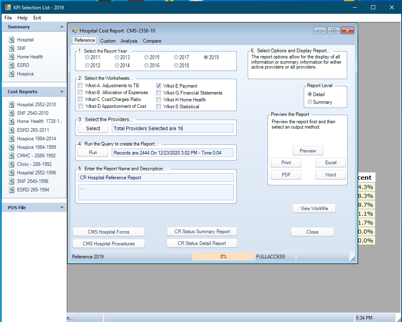Click the View Workfile button
Screen dimensions: 402x322
tap(314, 208)
